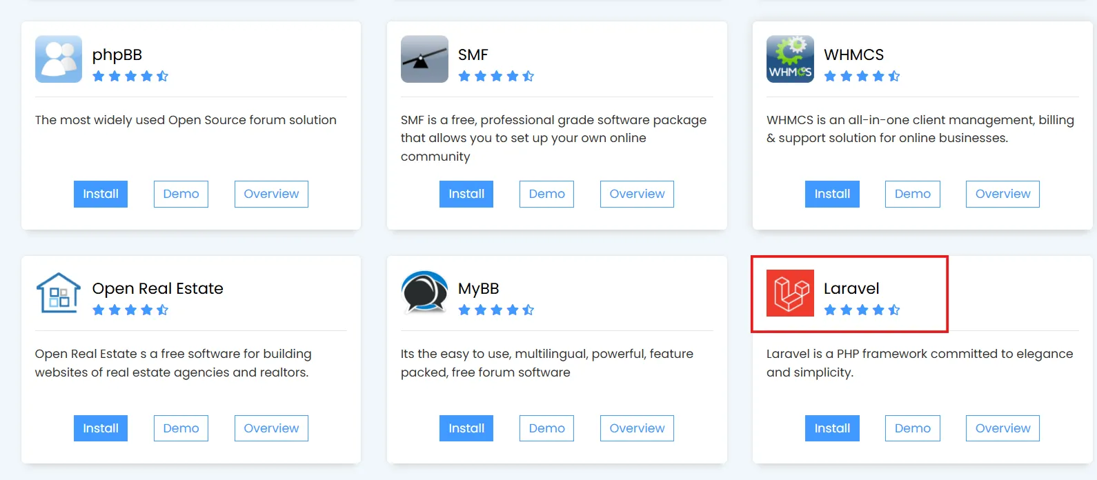Open the phpBB Demo

(181, 194)
